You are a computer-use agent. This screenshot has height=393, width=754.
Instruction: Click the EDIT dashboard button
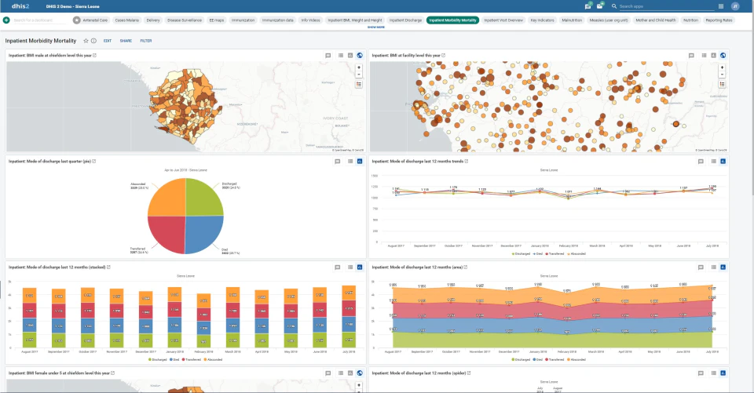(107, 40)
